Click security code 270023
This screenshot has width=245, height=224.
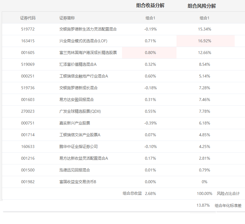click(28, 111)
